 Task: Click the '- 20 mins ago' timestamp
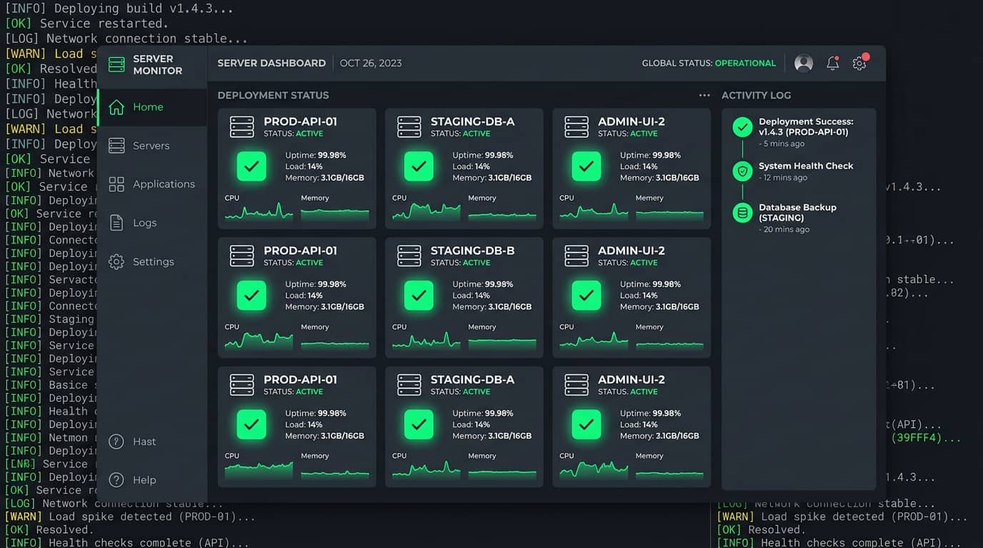pos(784,230)
